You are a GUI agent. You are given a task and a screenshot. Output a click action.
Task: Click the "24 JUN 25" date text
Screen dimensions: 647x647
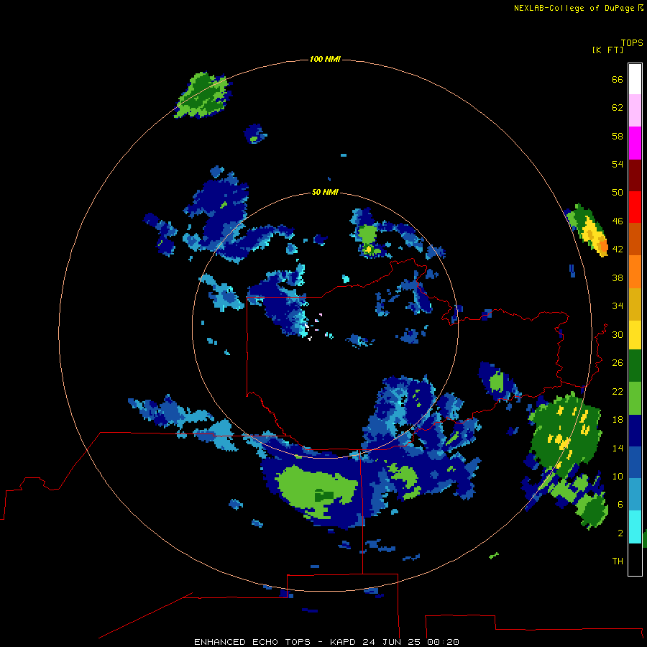point(392,642)
